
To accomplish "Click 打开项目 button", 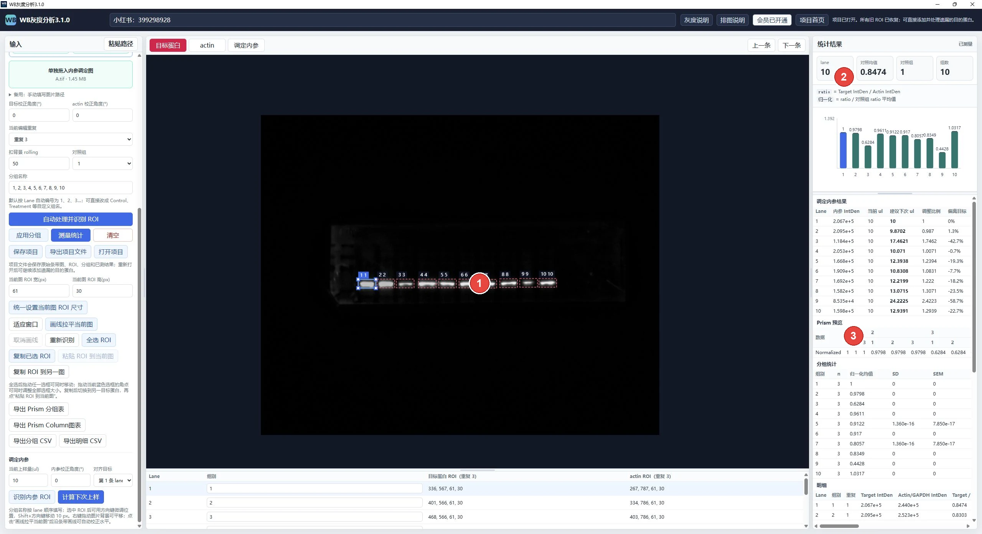I will [111, 252].
